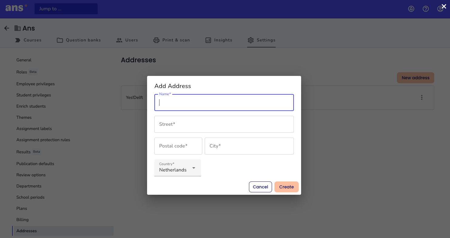
Task: Open the help question mark icon
Action: [426, 9]
